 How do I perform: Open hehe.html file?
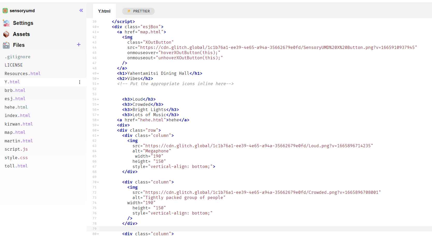(16, 107)
